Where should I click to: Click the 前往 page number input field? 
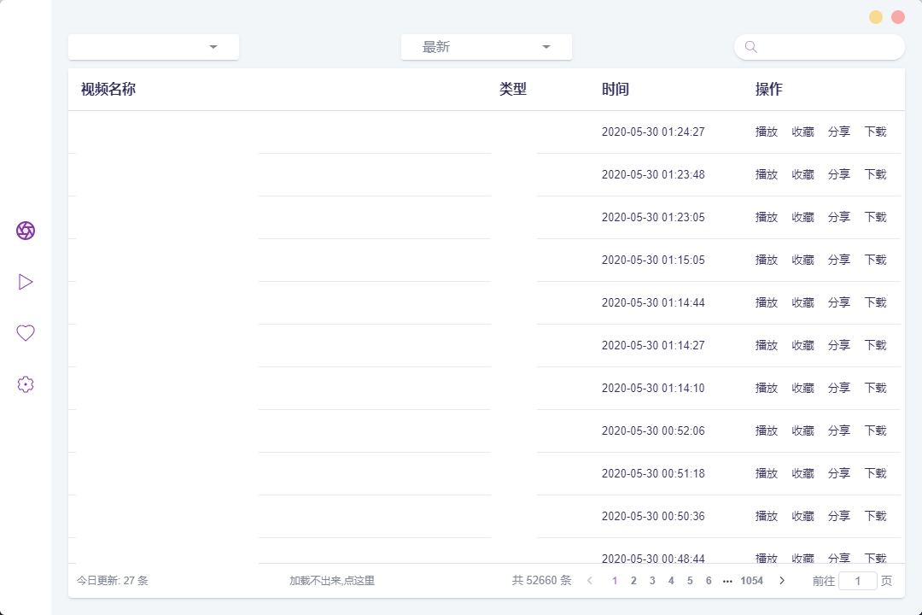pos(860,580)
